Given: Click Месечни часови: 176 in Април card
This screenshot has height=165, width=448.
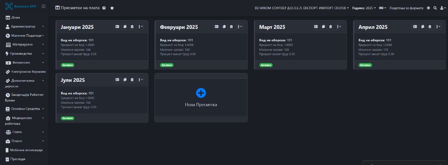Looking at the screenshot, I should click(x=374, y=49).
